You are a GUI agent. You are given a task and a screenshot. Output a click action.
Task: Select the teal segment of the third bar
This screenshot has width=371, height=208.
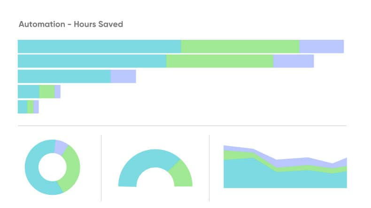[64, 76]
